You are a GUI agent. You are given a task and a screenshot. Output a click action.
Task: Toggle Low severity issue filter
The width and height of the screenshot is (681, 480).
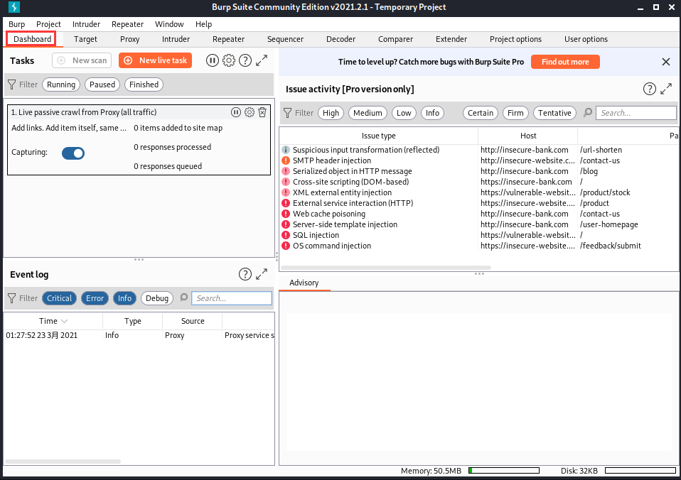point(404,113)
